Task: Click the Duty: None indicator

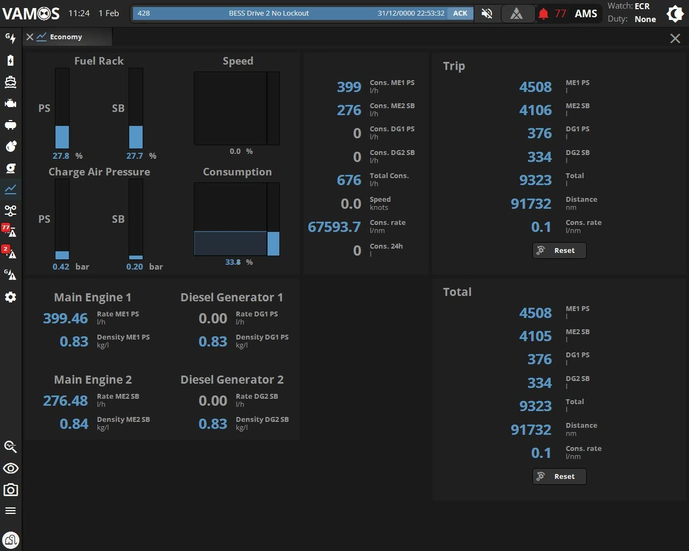Action: (x=631, y=19)
